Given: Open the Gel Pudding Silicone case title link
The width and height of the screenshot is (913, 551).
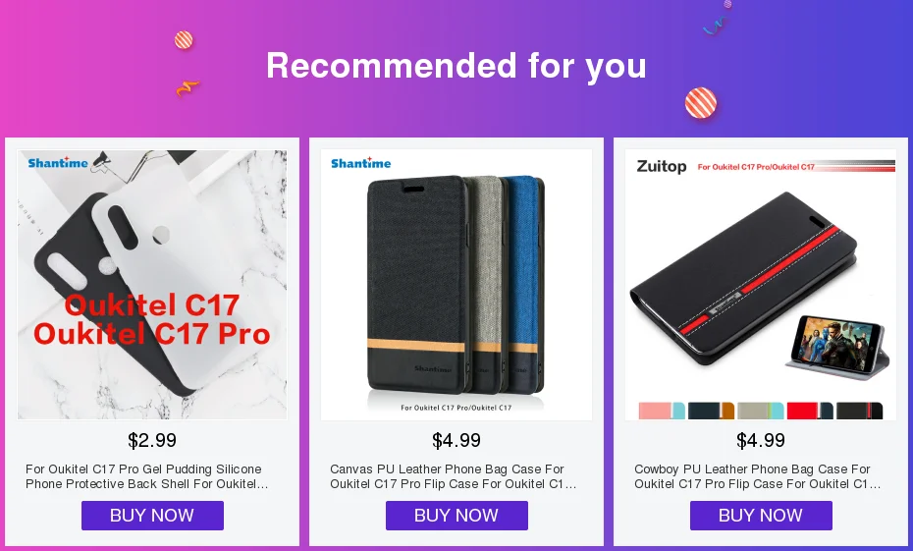Looking at the screenshot, I should coord(146,476).
